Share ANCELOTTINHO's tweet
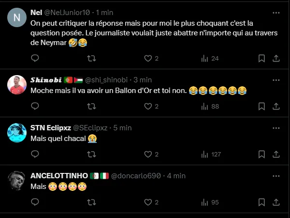 point(276,202)
